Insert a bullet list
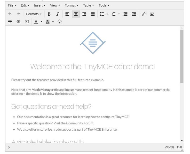This screenshot has width=190, height=154. coord(102,14)
